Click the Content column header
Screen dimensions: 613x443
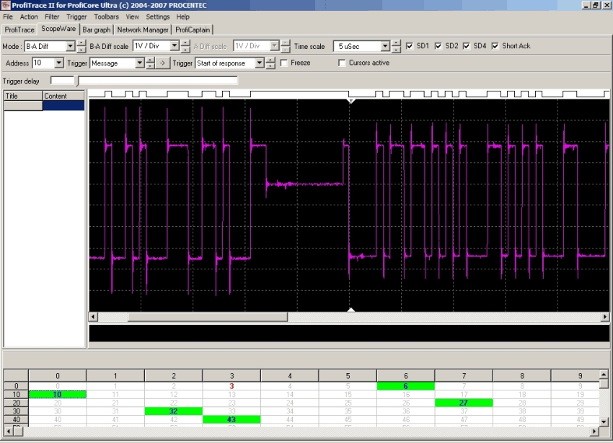[x=63, y=96]
